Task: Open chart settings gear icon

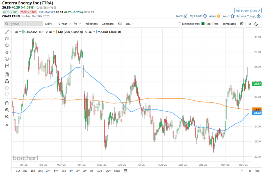Action: tap(242, 24)
